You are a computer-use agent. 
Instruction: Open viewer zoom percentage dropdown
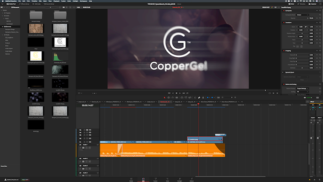[79, 7]
